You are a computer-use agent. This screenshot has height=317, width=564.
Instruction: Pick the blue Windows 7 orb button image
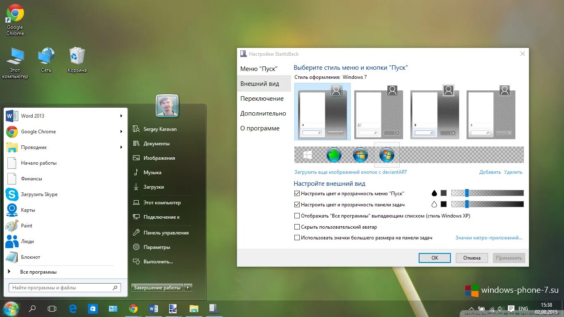point(360,155)
